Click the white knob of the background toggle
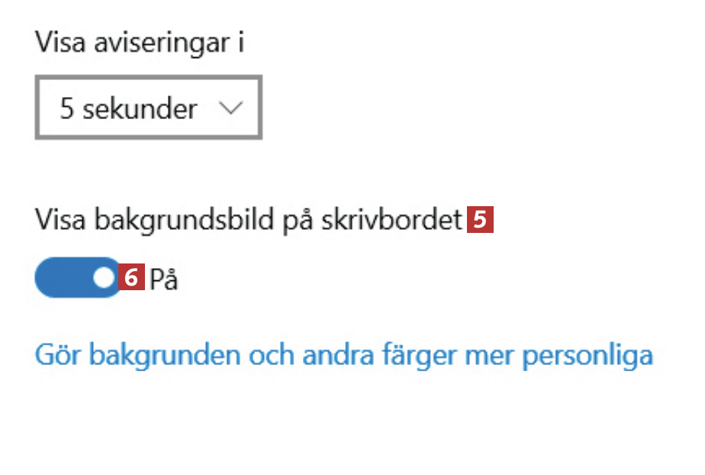 (103, 278)
